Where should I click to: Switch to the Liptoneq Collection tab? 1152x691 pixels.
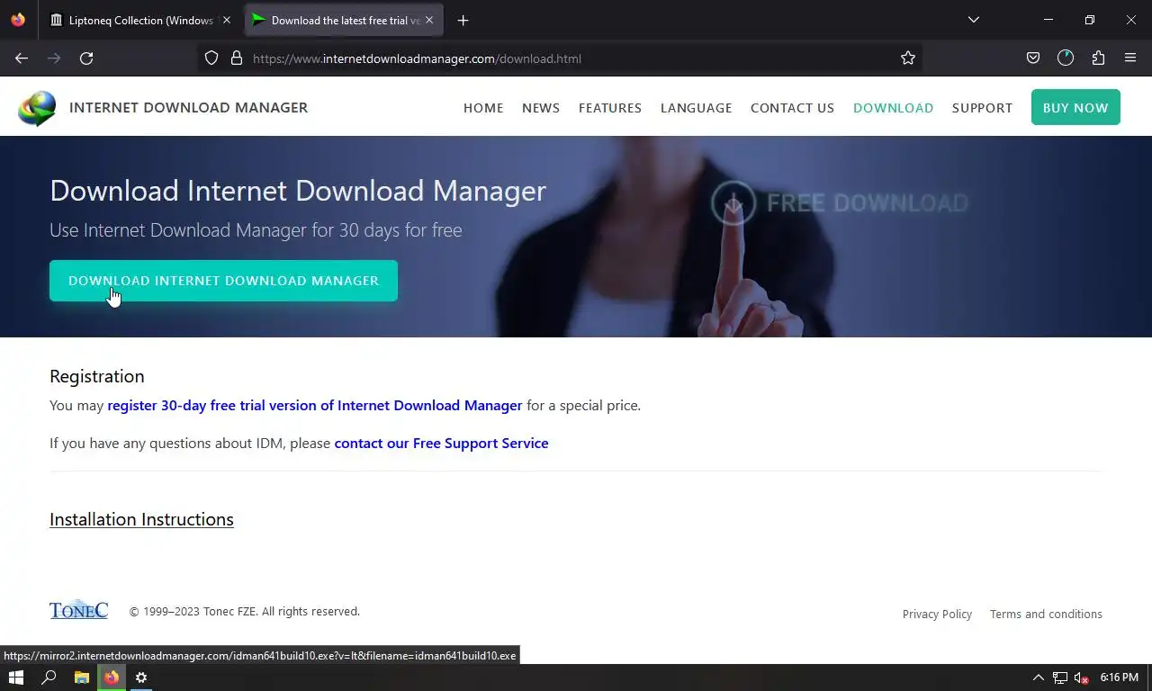click(141, 20)
